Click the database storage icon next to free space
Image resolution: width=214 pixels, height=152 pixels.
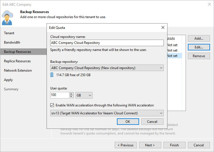(x=52, y=75)
